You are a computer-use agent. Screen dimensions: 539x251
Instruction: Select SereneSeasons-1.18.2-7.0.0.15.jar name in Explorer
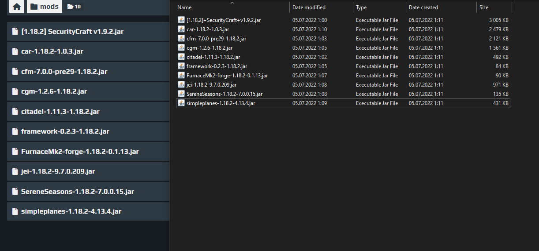pyautogui.click(x=225, y=94)
